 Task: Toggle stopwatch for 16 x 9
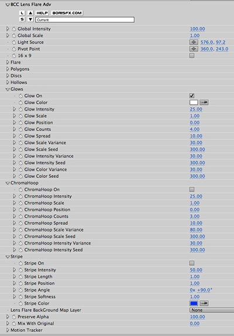(x=14, y=56)
